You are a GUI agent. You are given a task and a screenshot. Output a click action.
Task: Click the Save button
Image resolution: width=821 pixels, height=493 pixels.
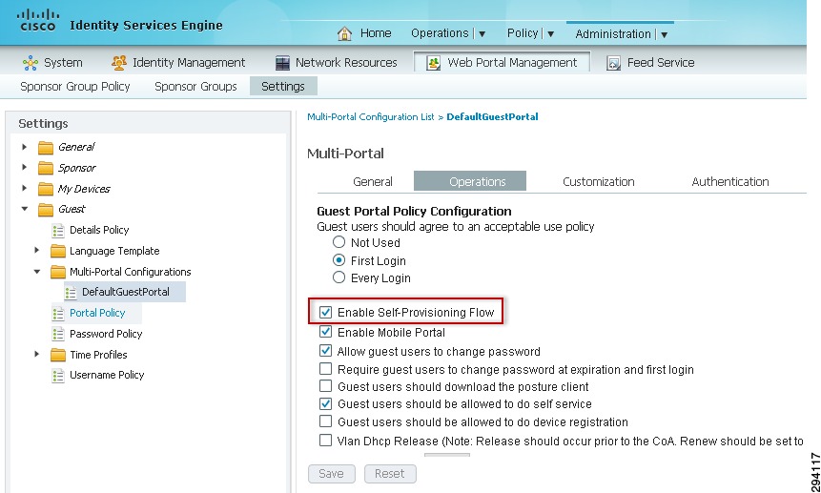point(332,474)
